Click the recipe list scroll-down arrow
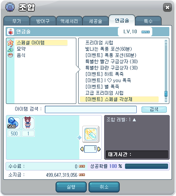 point(166,99)
